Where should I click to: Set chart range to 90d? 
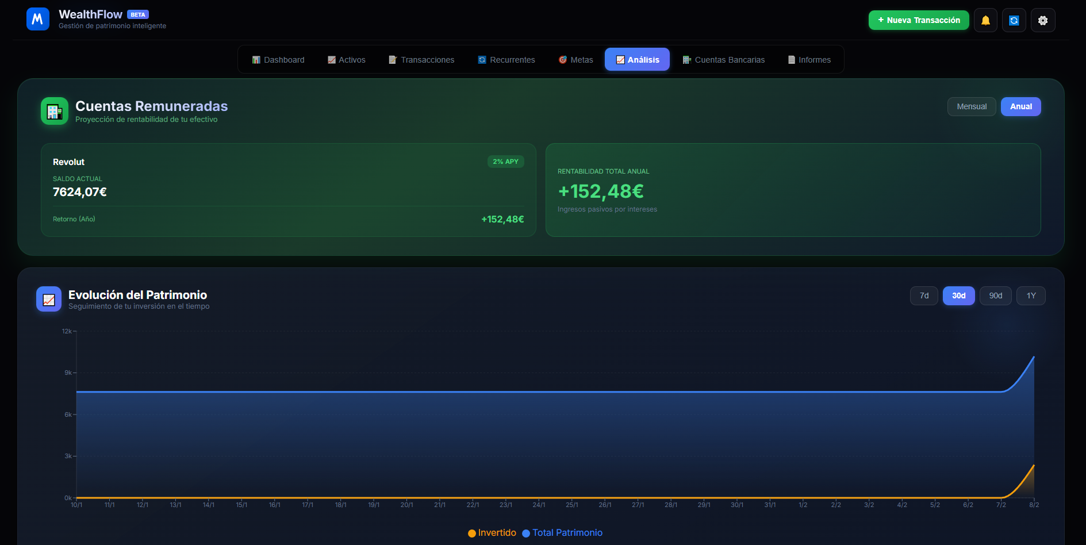tap(996, 295)
